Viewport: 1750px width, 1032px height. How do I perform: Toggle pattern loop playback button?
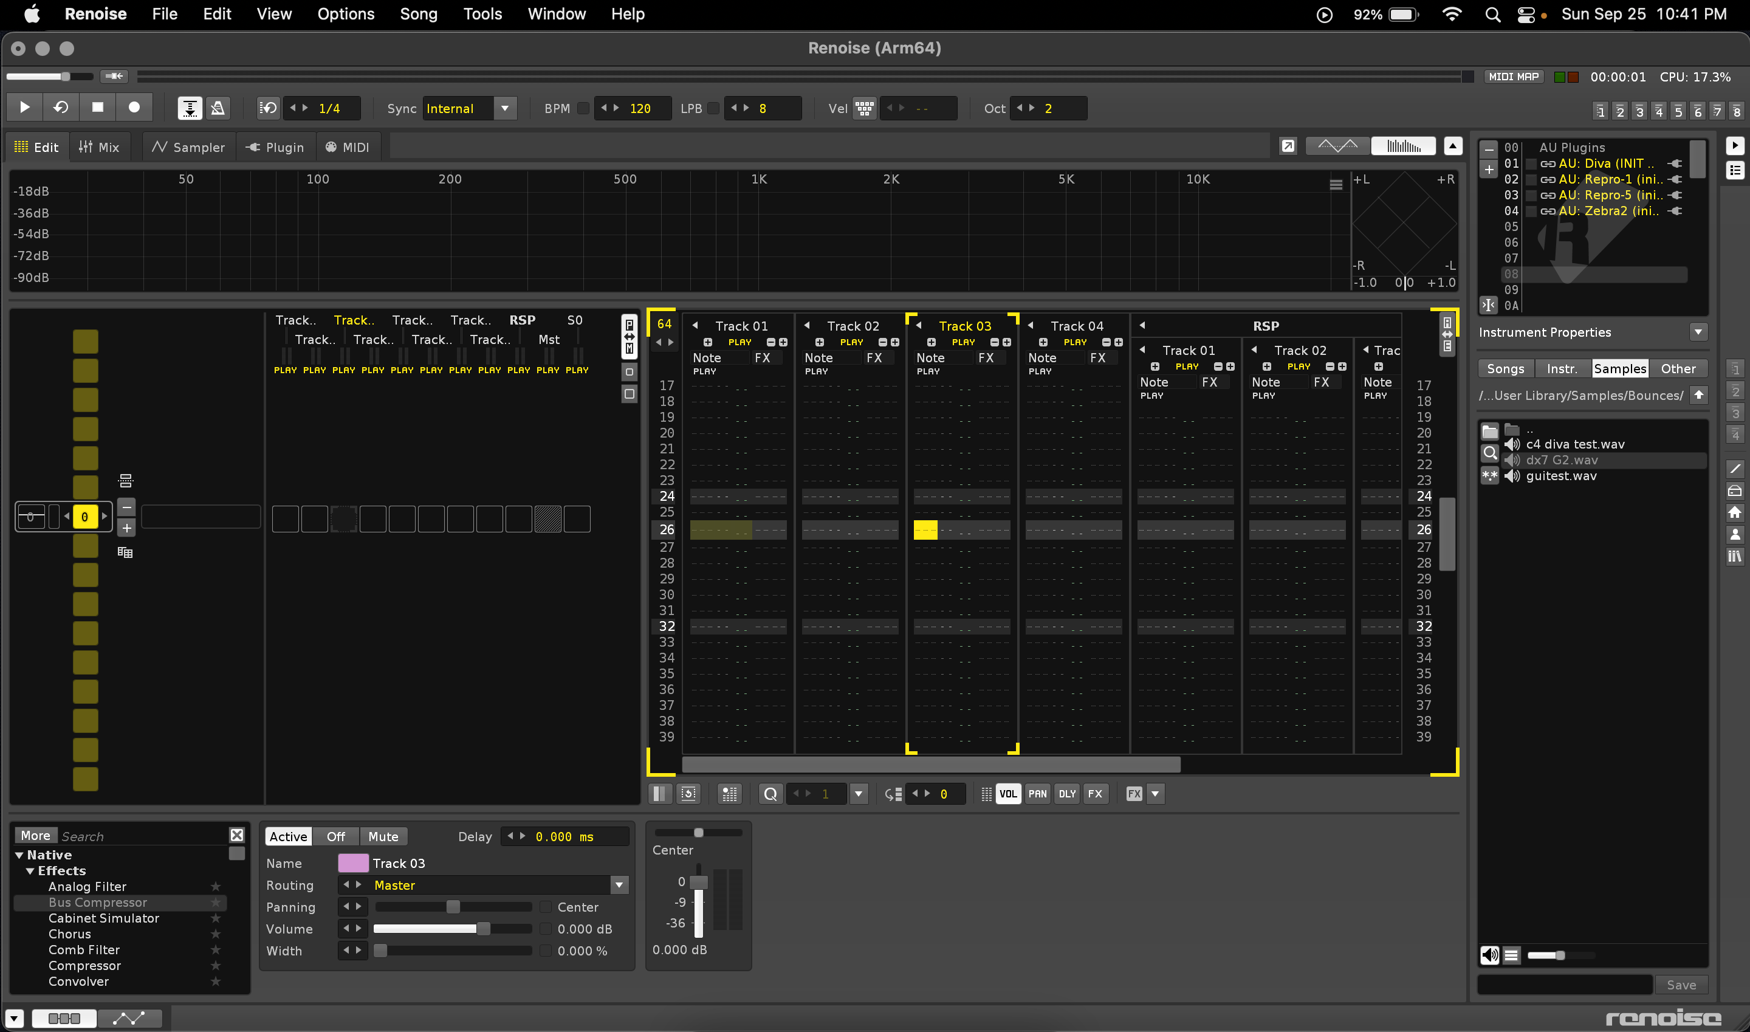click(x=61, y=108)
